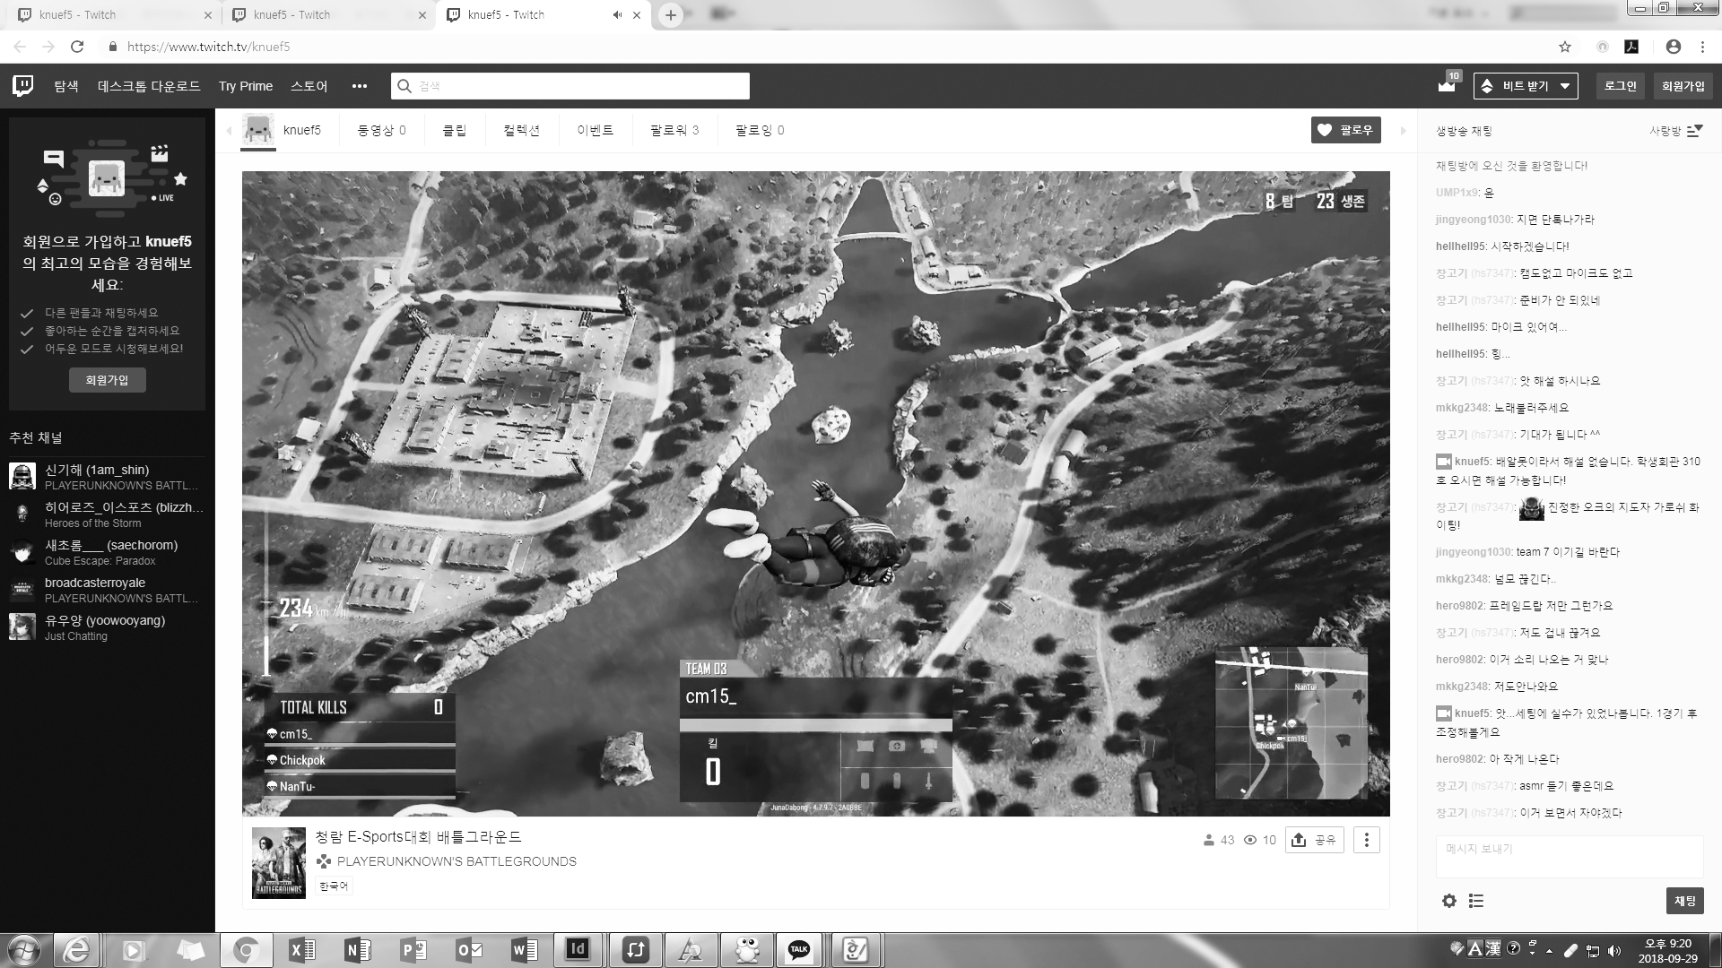Viewport: 1722px width, 968px height.
Task: Collapse the left sidebar arrow
Action: point(229,131)
